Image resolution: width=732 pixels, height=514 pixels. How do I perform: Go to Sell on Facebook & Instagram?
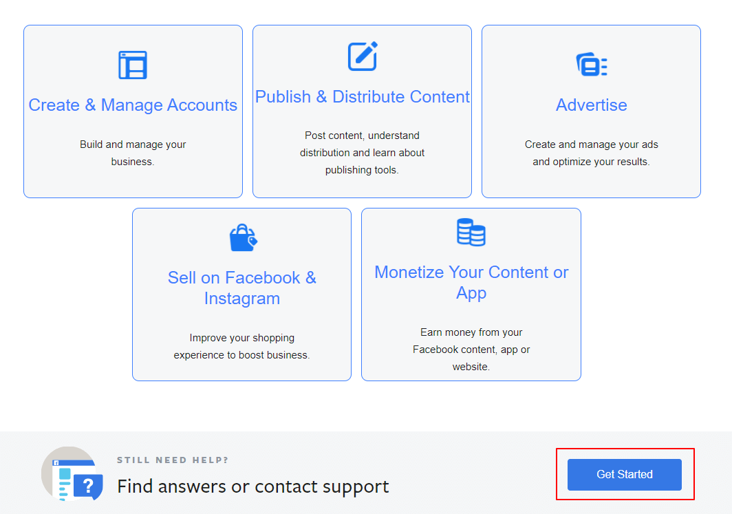242,288
